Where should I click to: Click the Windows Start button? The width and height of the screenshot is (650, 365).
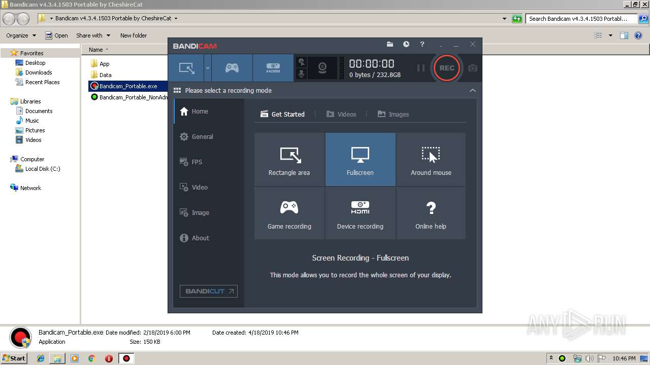click(14, 358)
